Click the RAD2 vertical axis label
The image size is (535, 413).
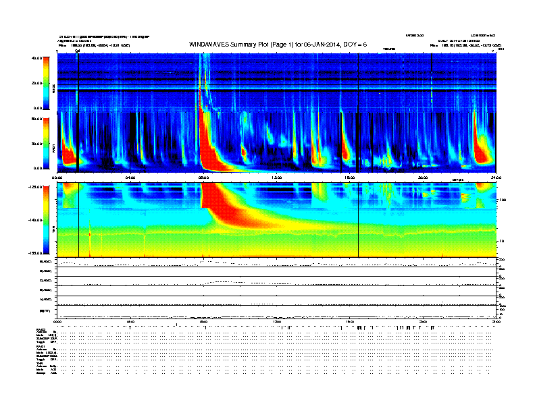click(x=53, y=89)
